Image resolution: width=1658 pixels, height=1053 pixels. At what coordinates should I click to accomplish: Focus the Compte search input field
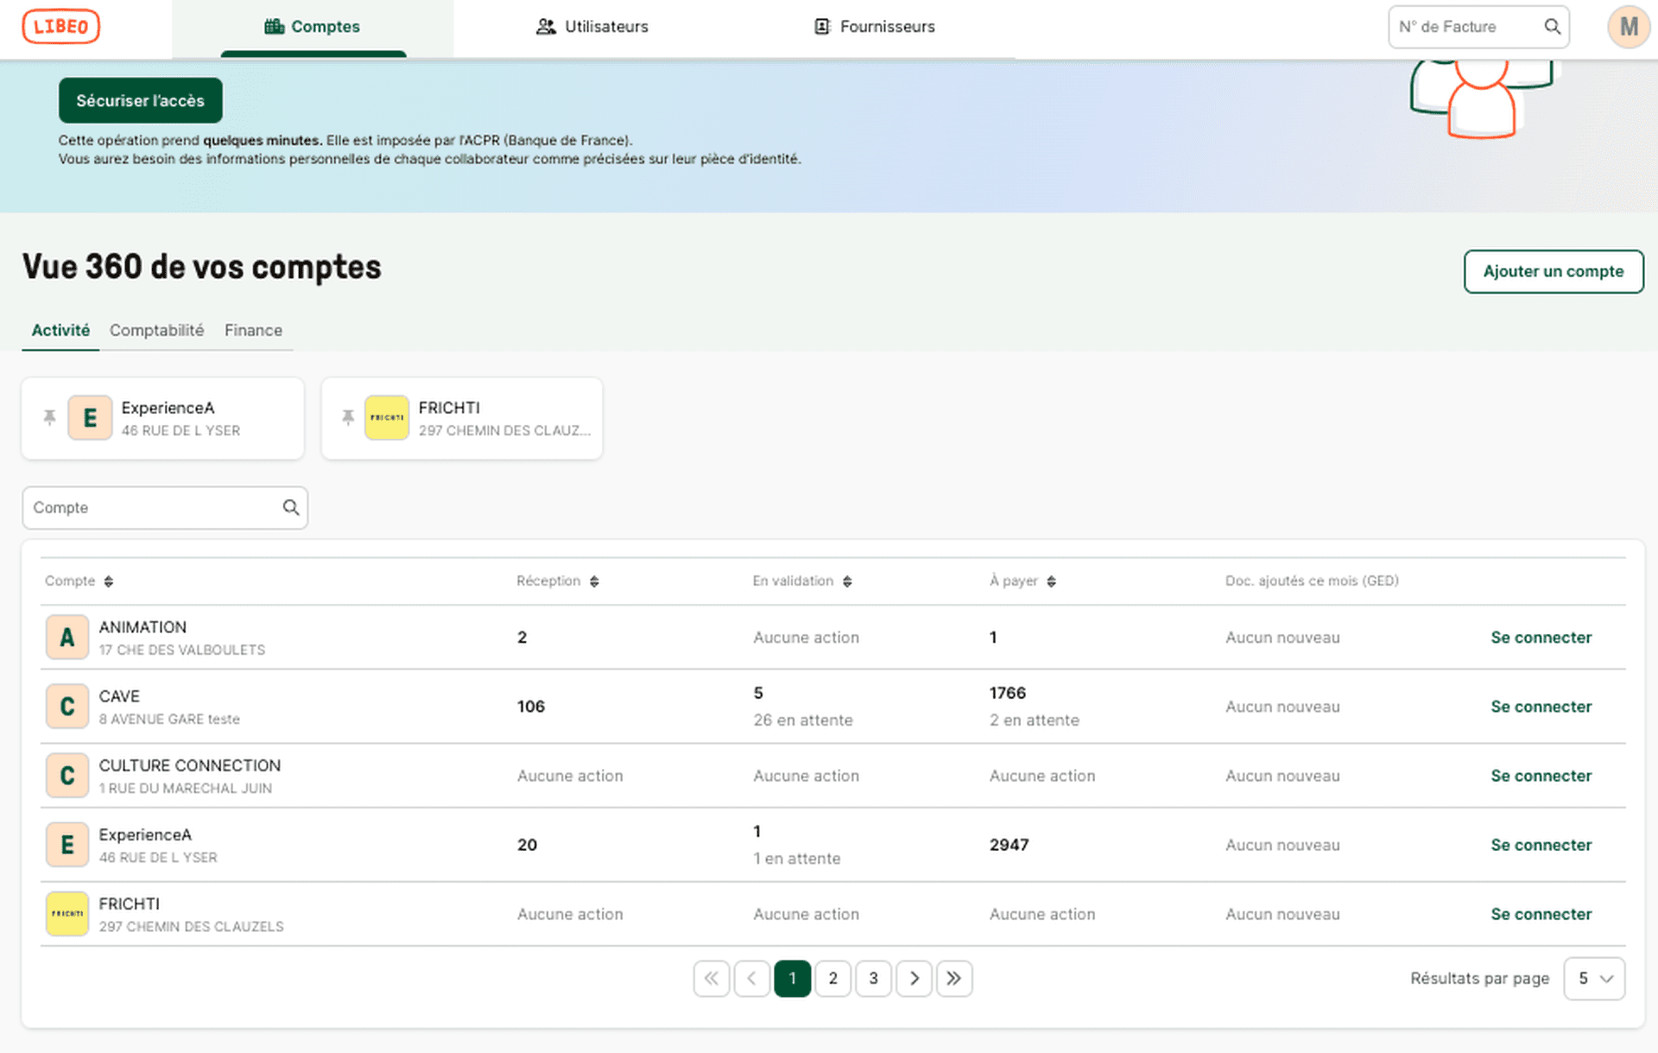(x=151, y=508)
